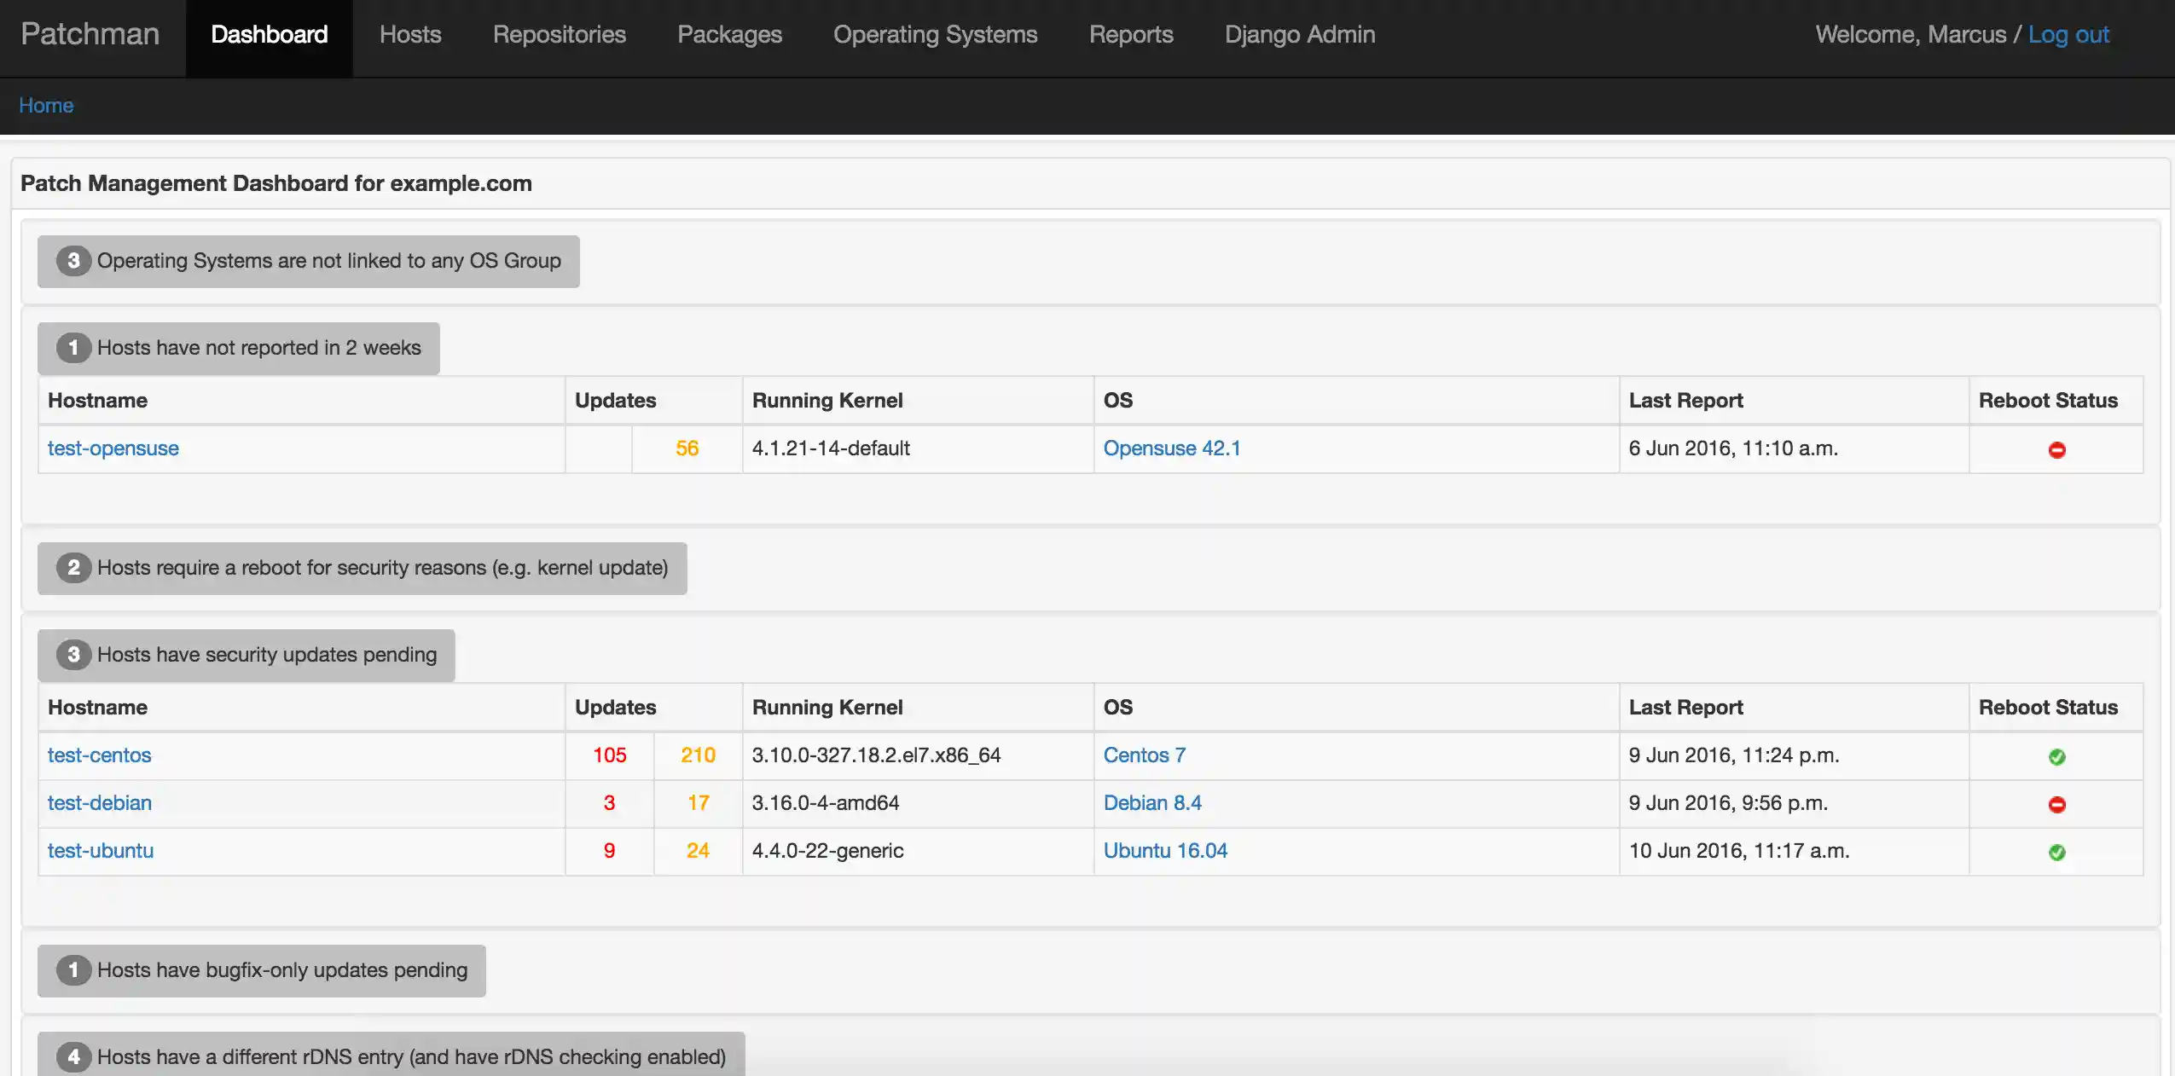Open the Hosts menu item

pyautogui.click(x=410, y=34)
